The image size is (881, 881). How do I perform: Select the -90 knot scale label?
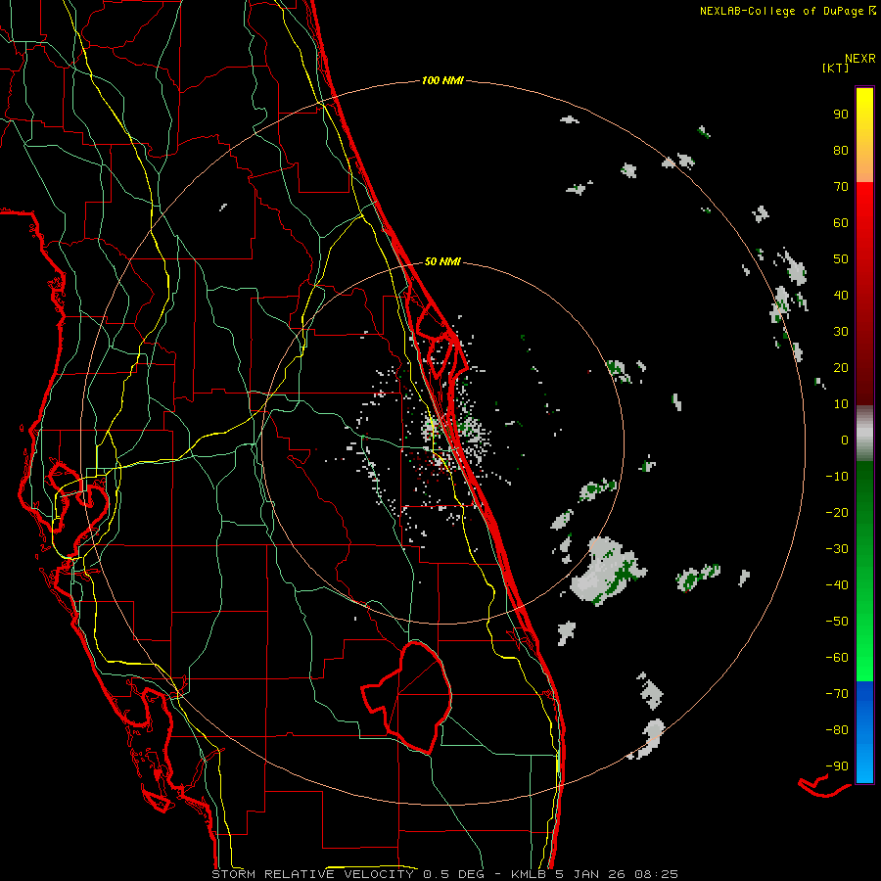coord(837,766)
